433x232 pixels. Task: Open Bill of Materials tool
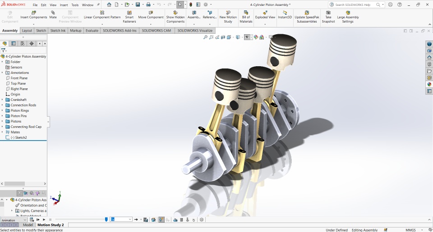[246, 17]
